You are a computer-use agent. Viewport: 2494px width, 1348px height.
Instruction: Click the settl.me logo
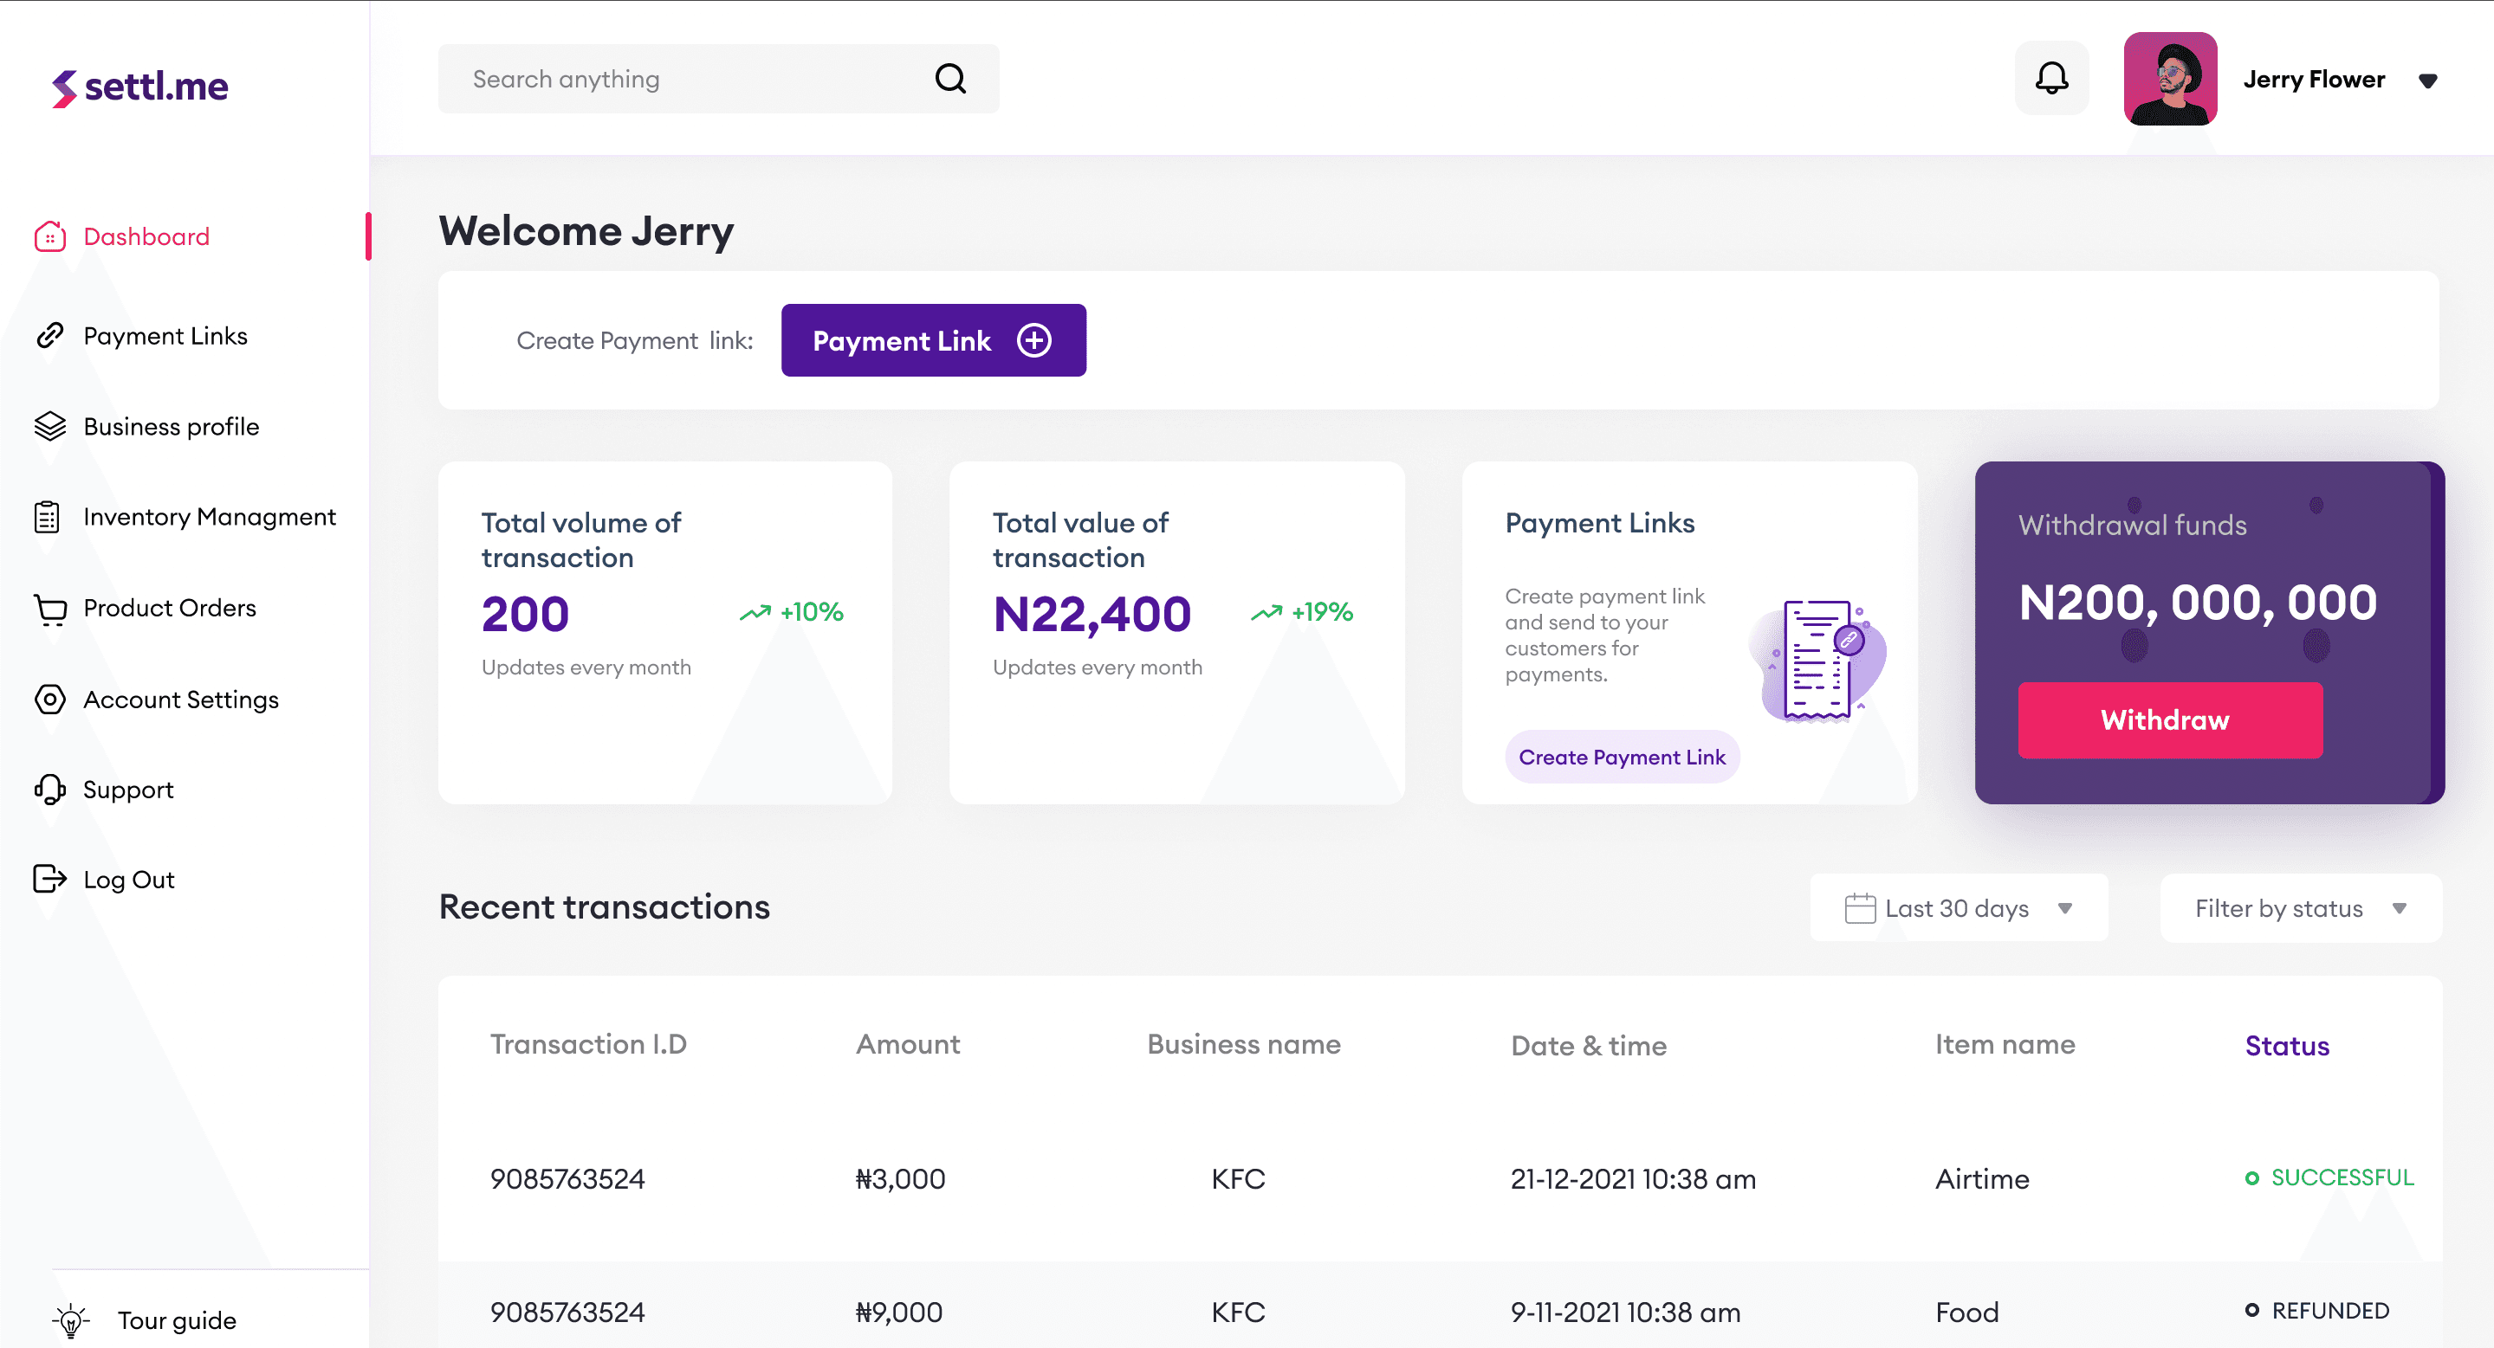[139, 86]
